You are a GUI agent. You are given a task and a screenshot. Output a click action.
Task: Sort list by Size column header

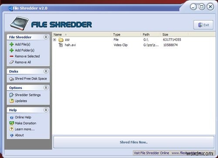pyautogui.click(x=174, y=34)
